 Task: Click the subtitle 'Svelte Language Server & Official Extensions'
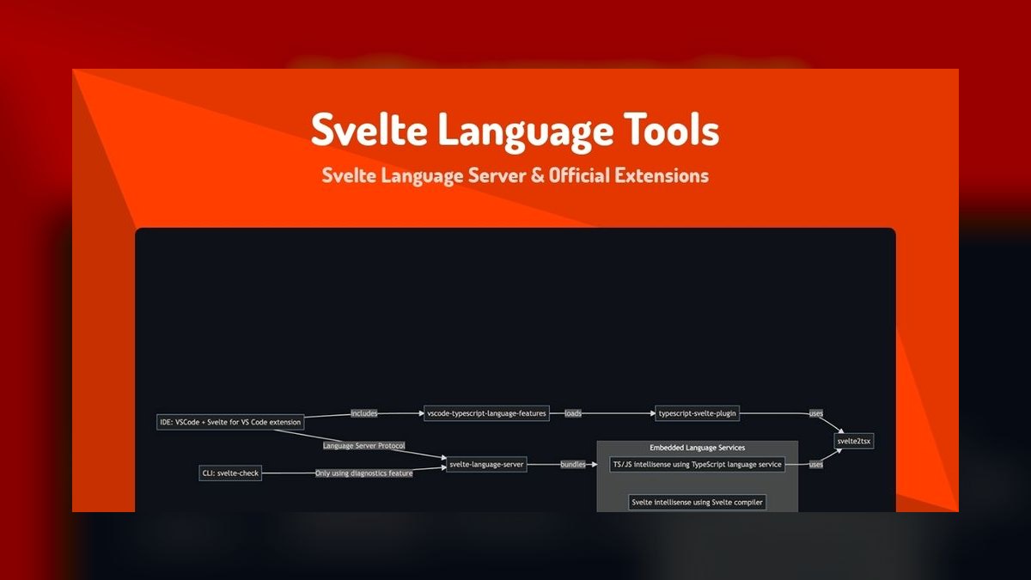(515, 175)
